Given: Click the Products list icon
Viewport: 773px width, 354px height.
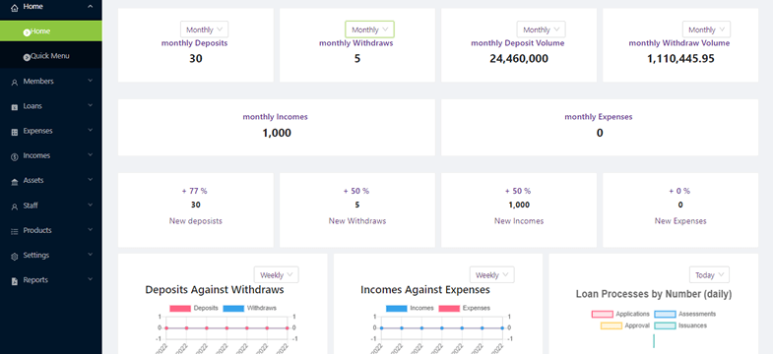Looking at the screenshot, I should 15,231.
